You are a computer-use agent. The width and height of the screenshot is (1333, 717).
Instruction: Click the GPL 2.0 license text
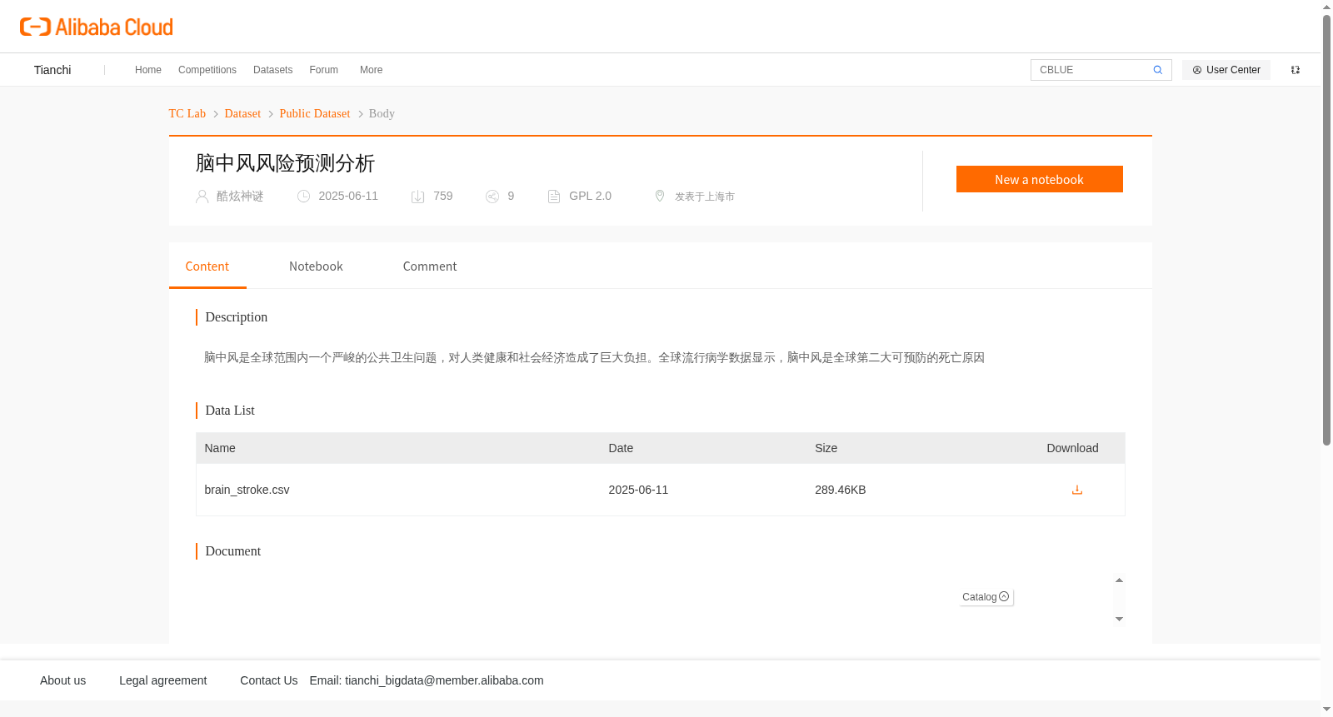tap(590, 196)
